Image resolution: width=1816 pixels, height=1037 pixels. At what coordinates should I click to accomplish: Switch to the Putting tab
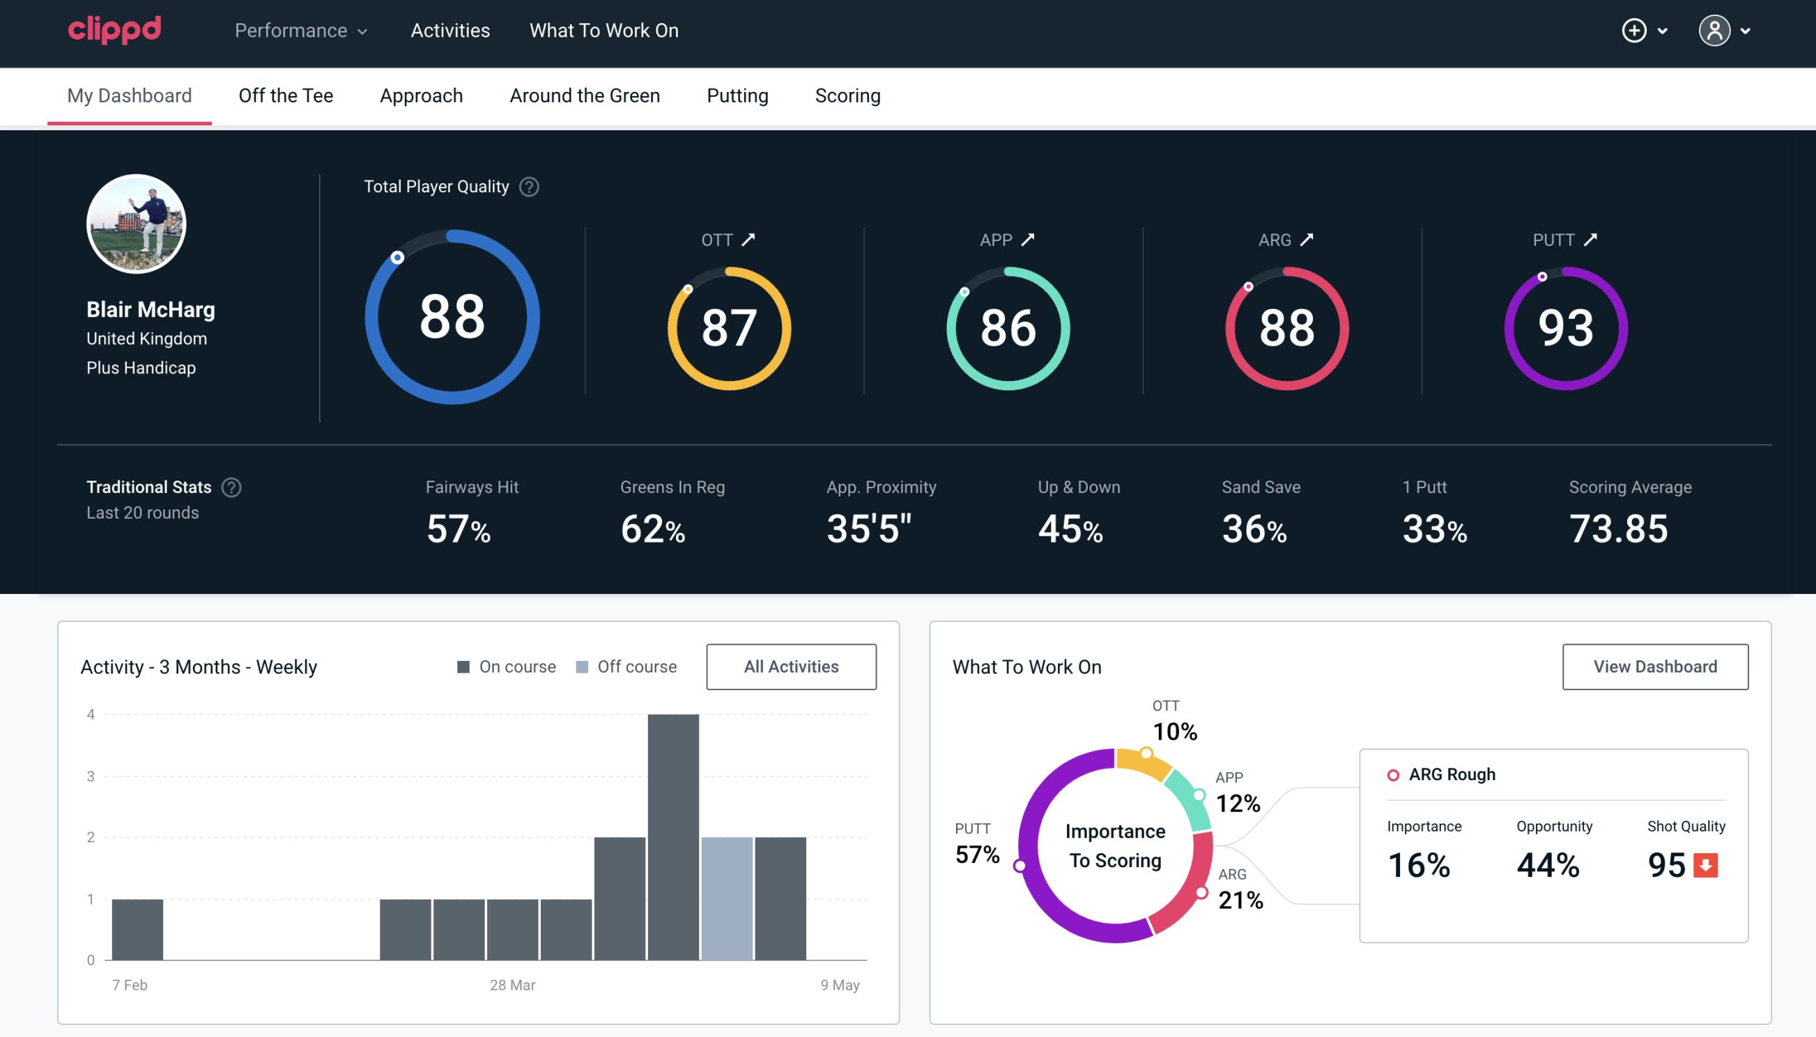pyautogui.click(x=737, y=95)
